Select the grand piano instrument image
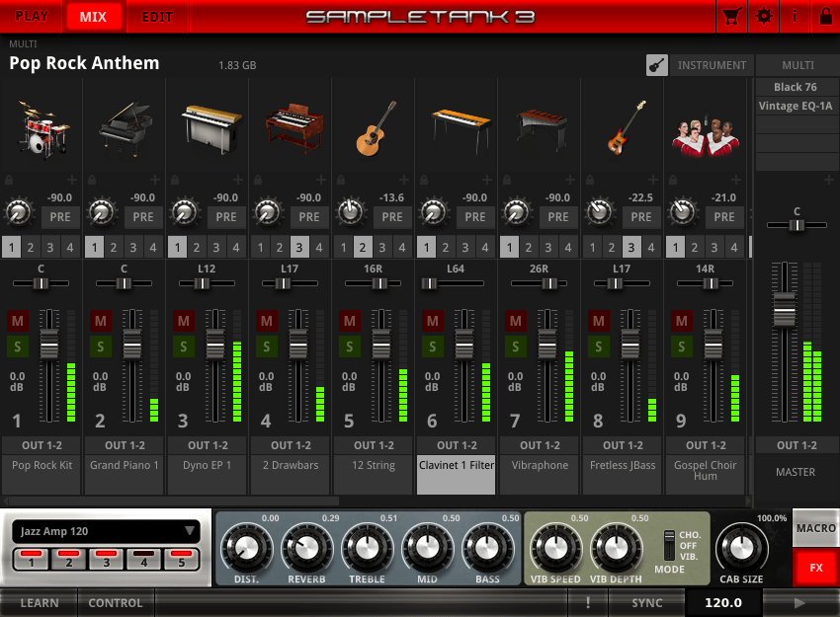This screenshot has width=840, height=617. pos(125,128)
